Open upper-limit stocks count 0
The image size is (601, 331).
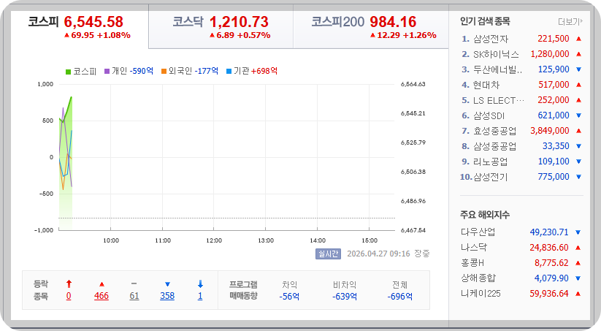pyautogui.click(x=69, y=296)
